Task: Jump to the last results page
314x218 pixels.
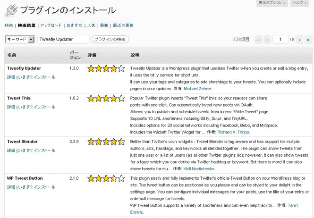Action: click(x=308, y=40)
